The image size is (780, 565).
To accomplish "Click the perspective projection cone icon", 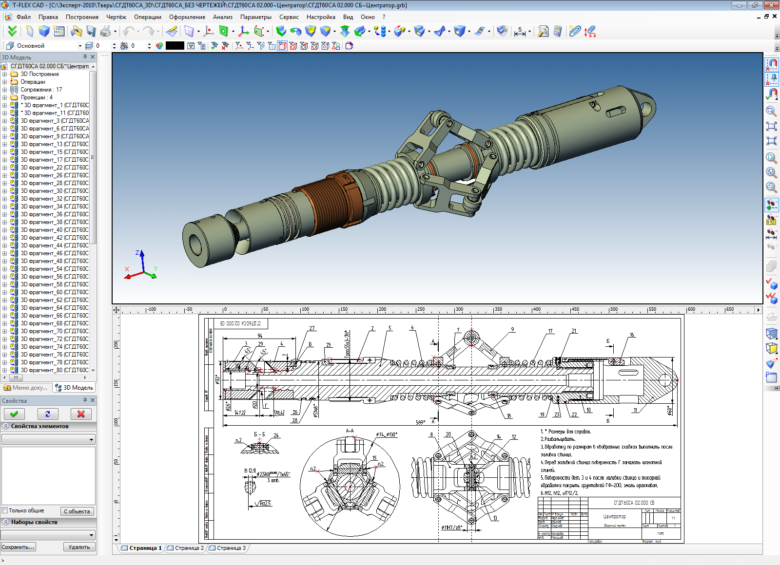I will click(771, 363).
